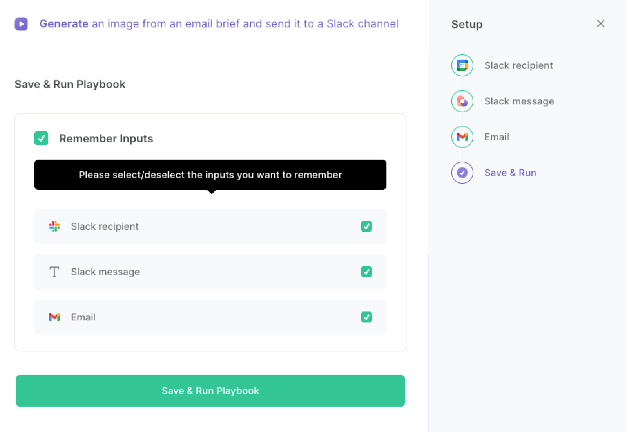Select the Save & Run step in Setup

[510, 173]
